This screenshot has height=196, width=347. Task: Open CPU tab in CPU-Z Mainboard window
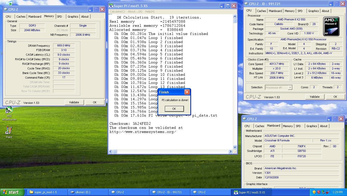coord(247,126)
